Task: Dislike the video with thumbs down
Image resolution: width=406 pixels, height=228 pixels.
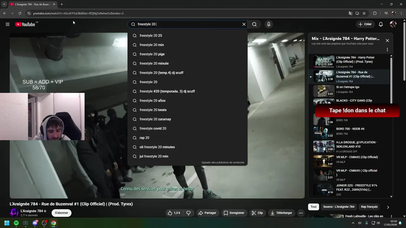Action: pos(188,213)
